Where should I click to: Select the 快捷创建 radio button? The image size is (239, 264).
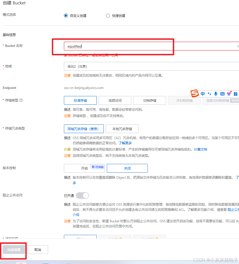[108, 16]
